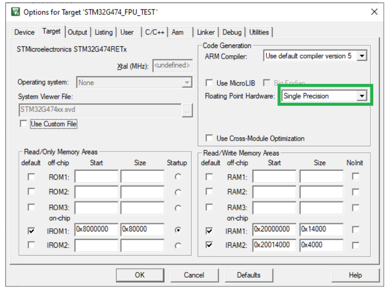This screenshot has width=389, height=290.
Task: Click the RAM1 Start address field
Action: [274, 177]
